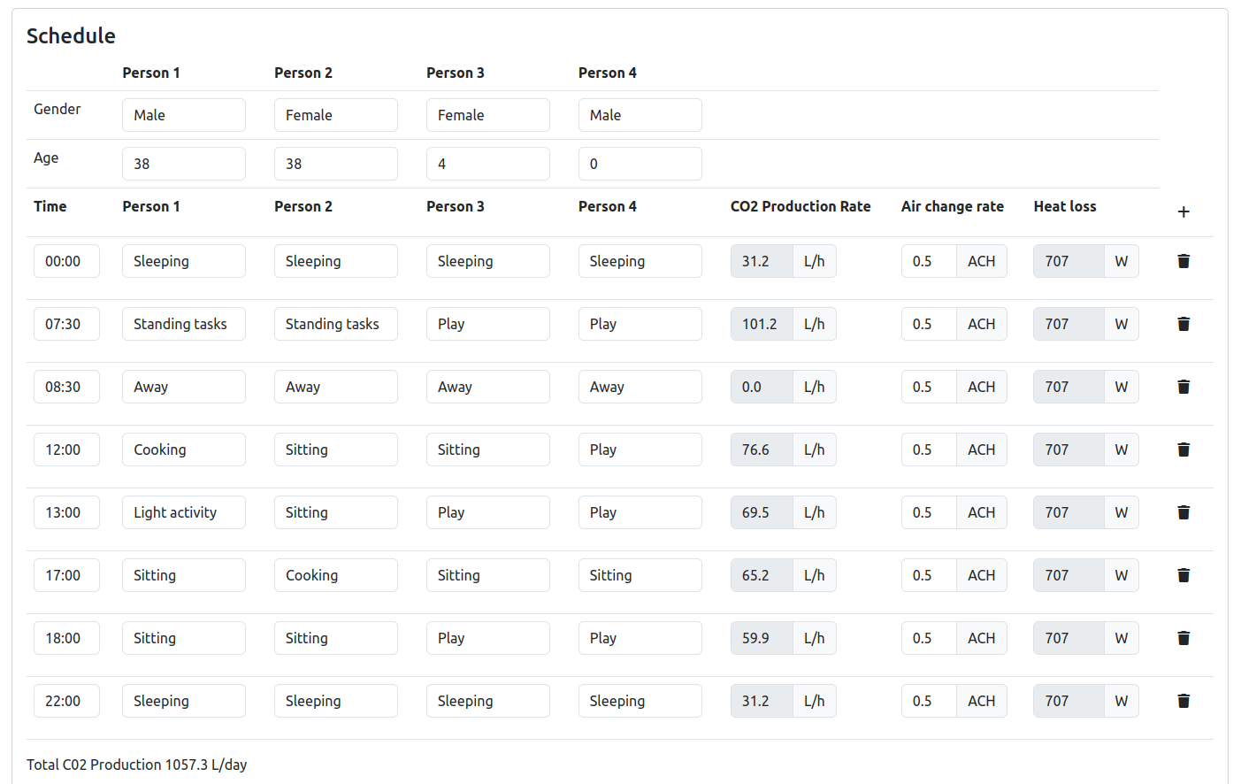The height and width of the screenshot is (784, 1241).
Task: Delete the 00:00 schedule row
Action: (1184, 261)
